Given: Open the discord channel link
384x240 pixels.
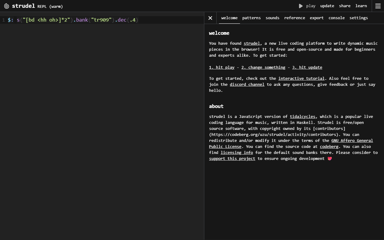Looking at the screenshot, I should (247, 85).
